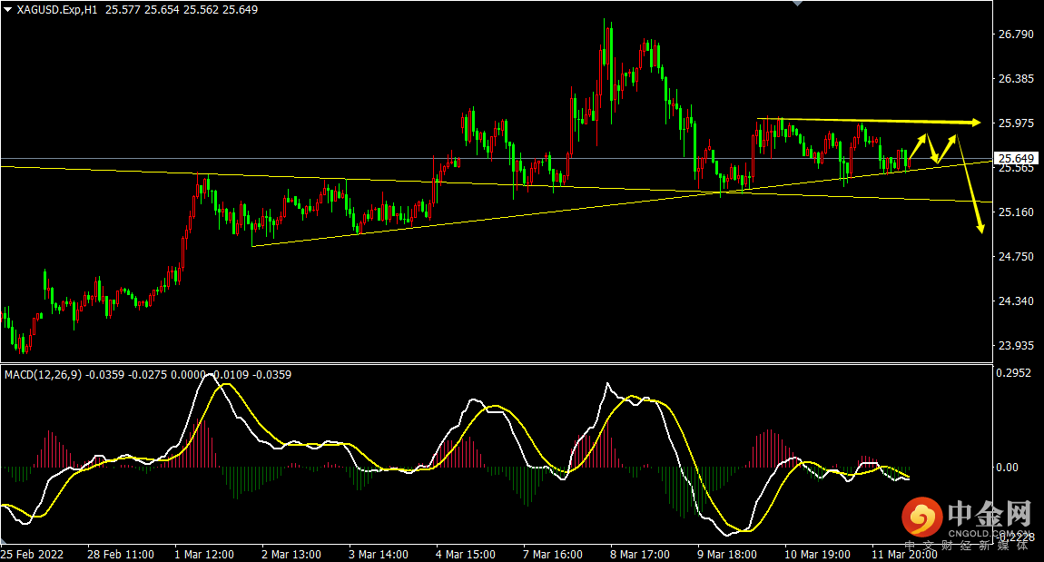This screenshot has height=562, width=1044.
Task: Click the MACD values -0.0359 -0.0275 readout
Action: (126, 375)
